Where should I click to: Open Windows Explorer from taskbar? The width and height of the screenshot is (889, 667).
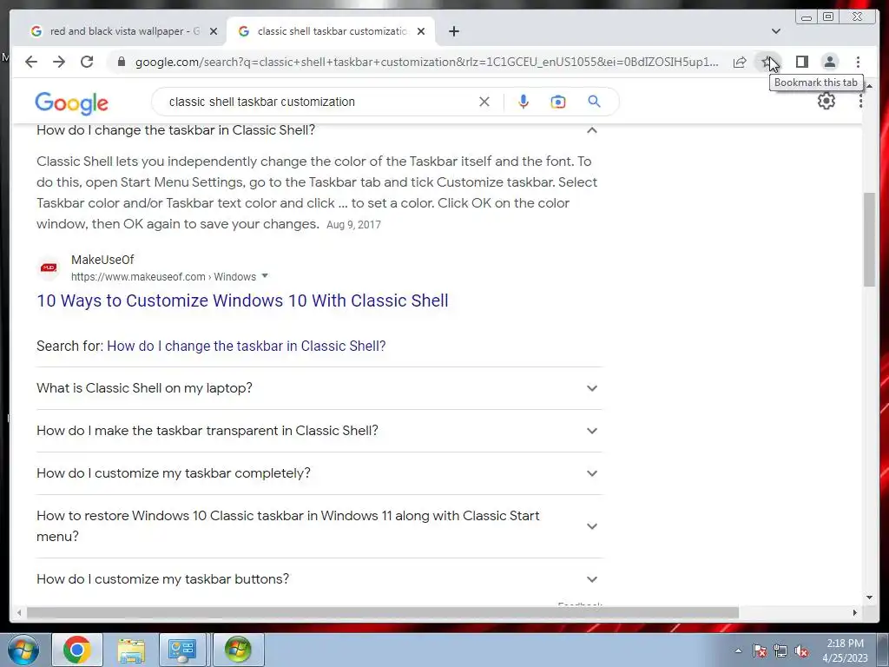click(131, 650)
